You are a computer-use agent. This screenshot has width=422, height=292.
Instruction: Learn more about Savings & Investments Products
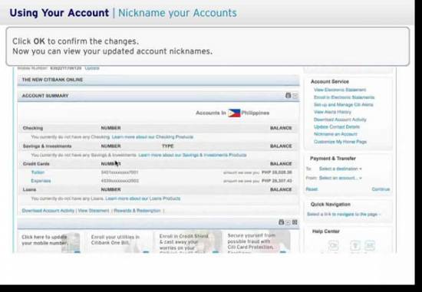pos(193,155)
